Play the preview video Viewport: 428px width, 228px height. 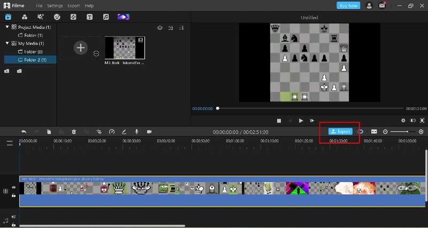click(301, 120)
